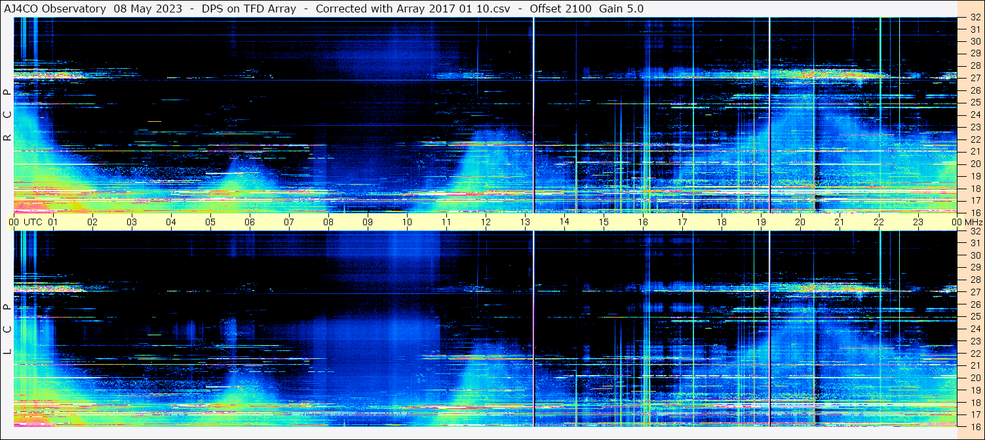Image resolution: width=985 pixels, height=440 pixels.
Task: Click the 16 hour label on time axis
Action: click(643, 222)
